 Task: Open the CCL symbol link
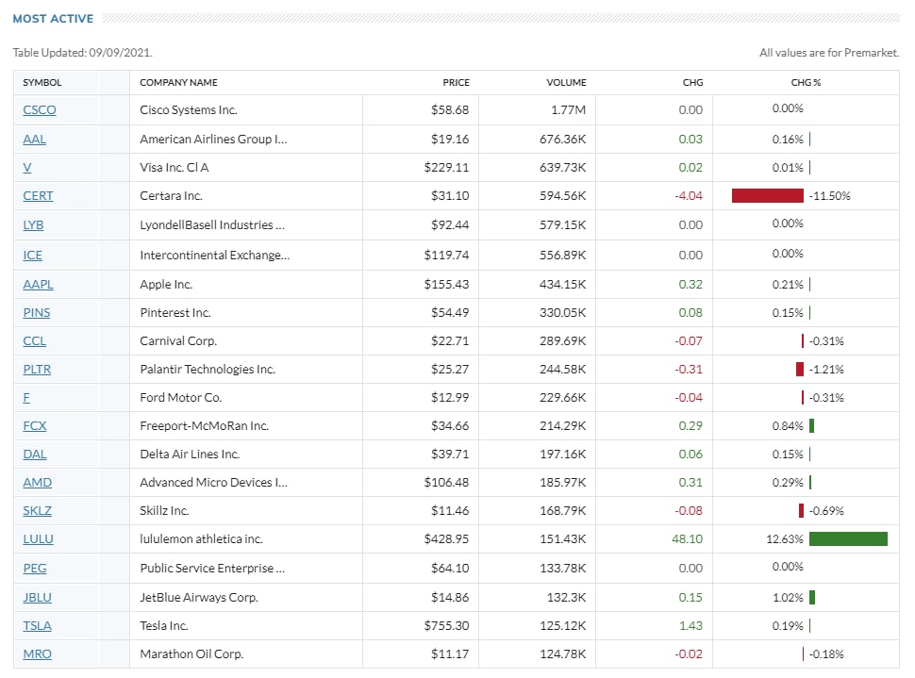click(x=34, y=340)
